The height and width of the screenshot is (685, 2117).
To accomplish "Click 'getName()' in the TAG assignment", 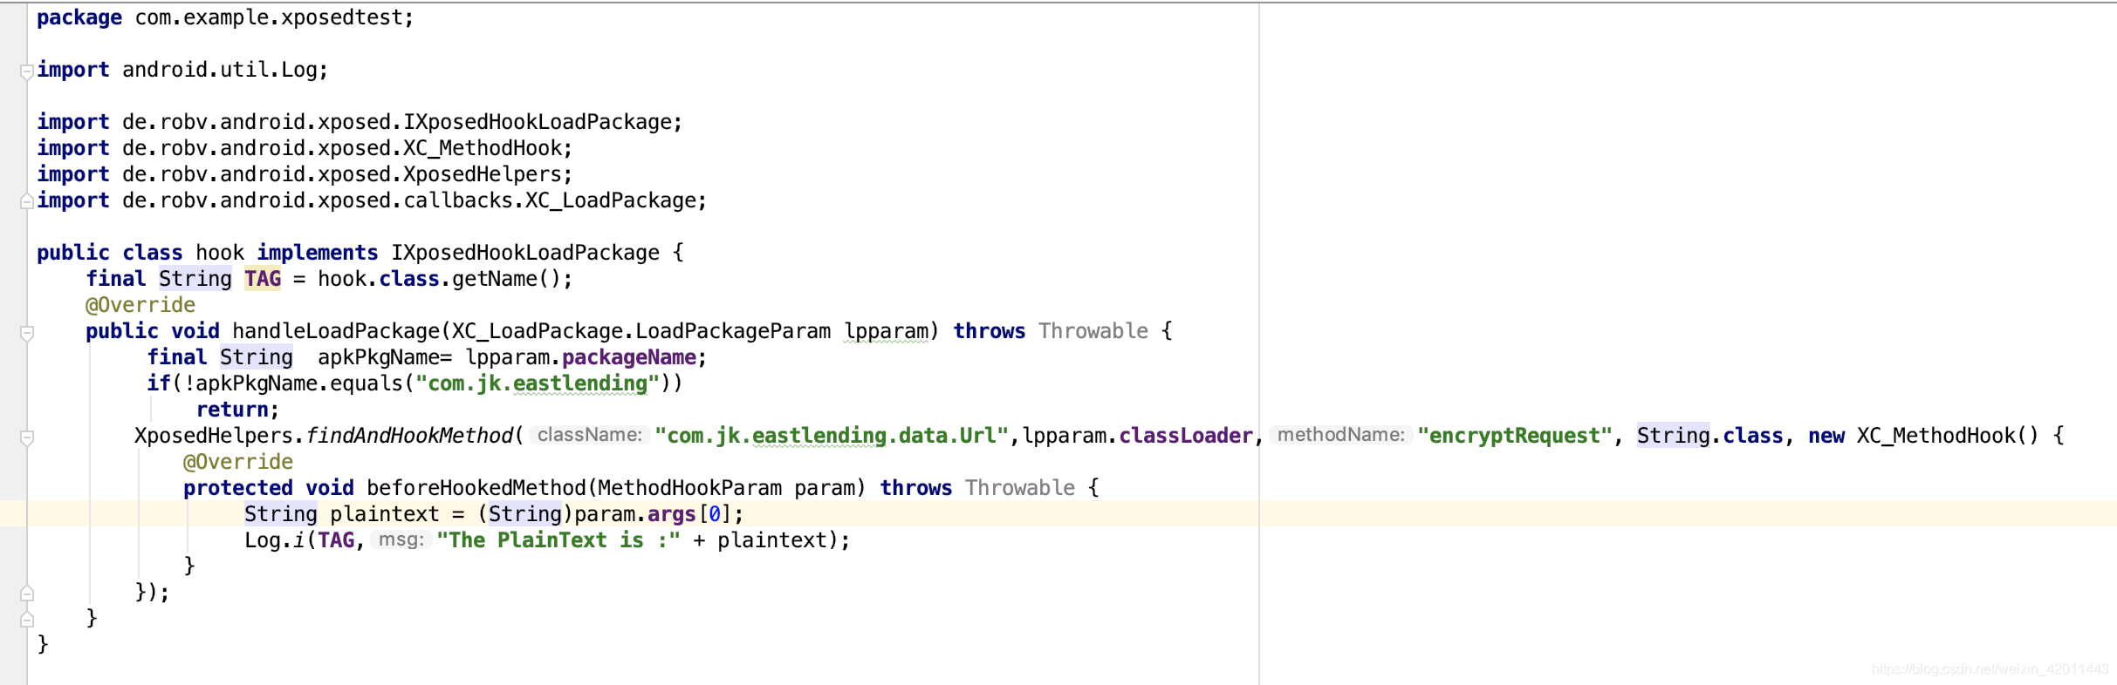I will [x=507, y=279].
